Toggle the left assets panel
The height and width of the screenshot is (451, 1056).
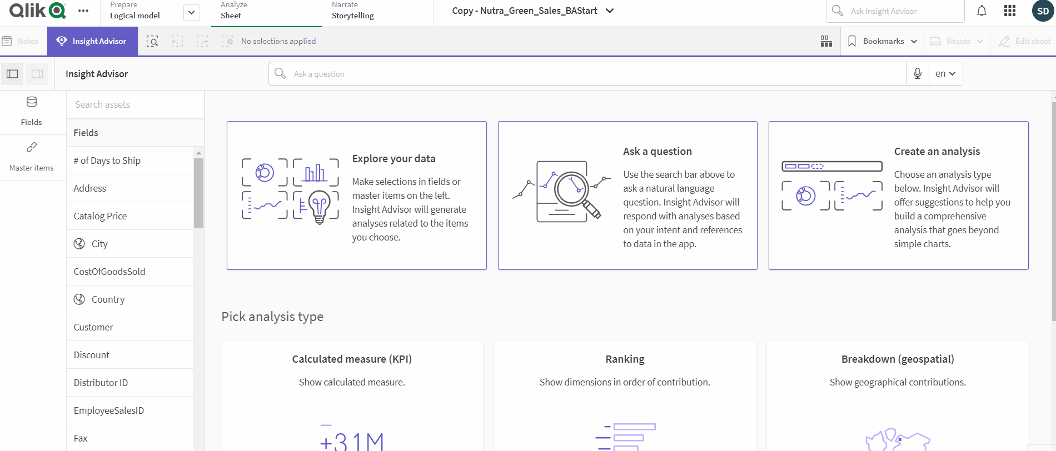[x=12, y=74]
